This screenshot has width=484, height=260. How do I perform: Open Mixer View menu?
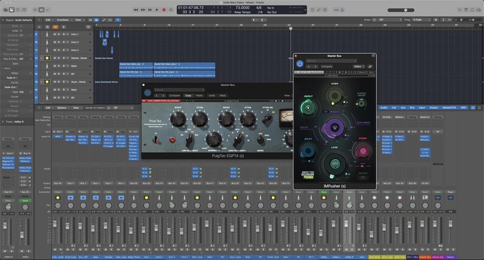(x=77, y=108)
